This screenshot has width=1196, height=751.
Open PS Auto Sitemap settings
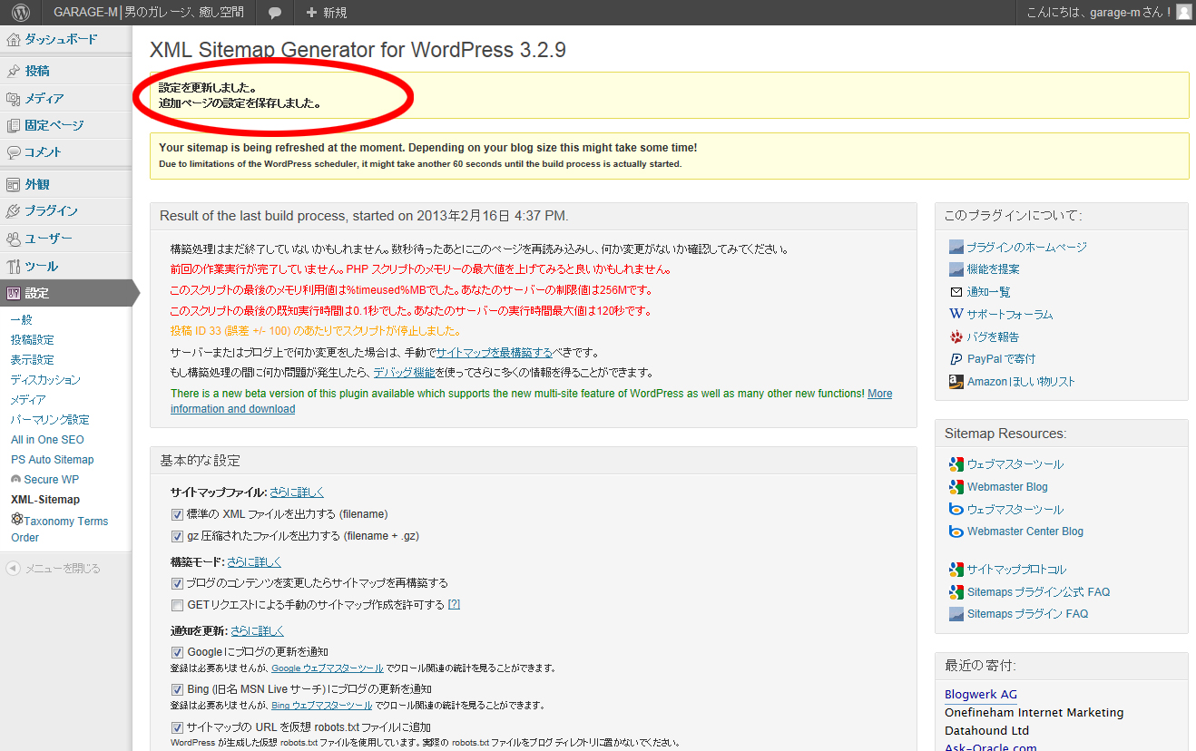click(x=53, y=460)
